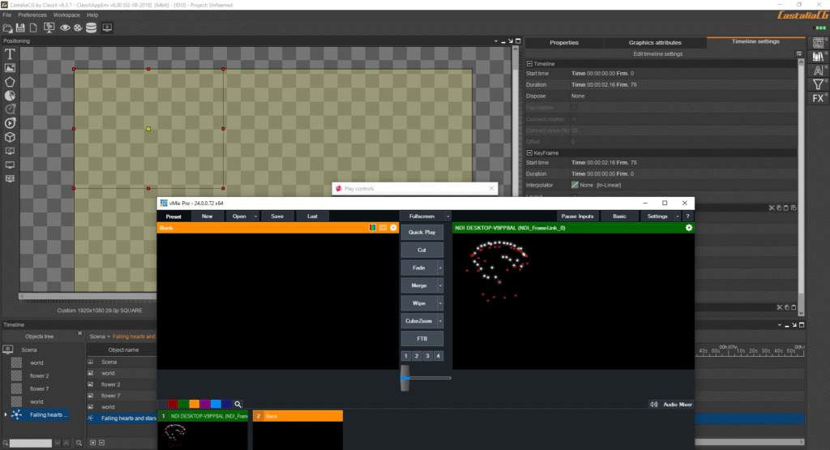Select the flower 7 object in tree
The width and height of the screenshot is (830, 450).
click(40, 388)
